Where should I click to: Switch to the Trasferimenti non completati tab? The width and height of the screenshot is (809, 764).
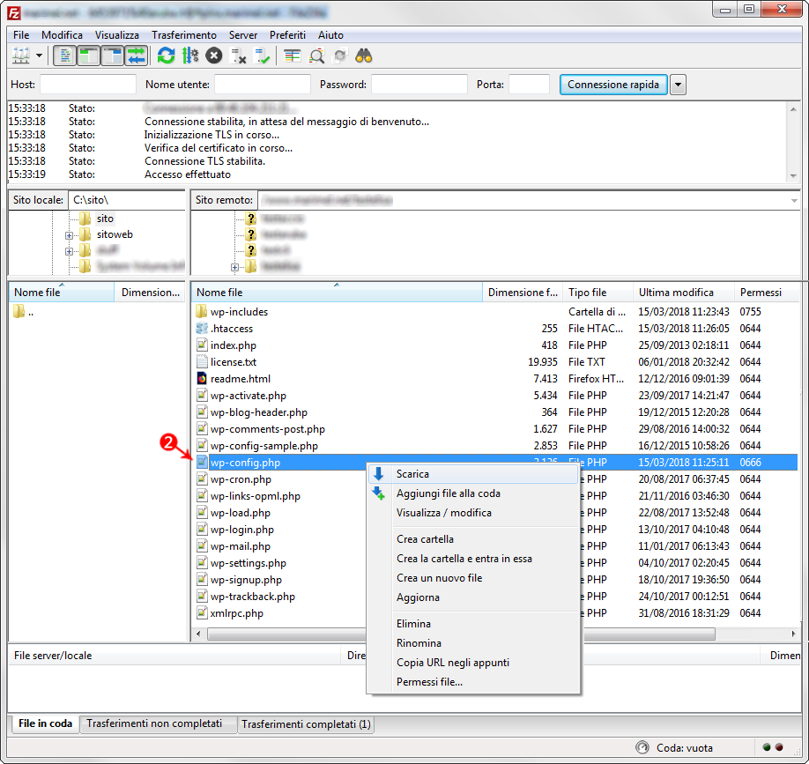click(x=154, y=723)
